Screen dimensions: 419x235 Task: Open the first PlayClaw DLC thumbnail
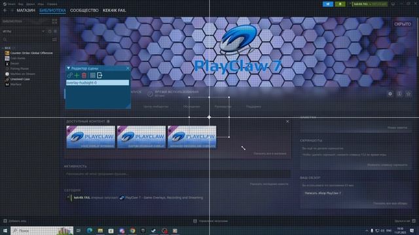tap(91, 137)
